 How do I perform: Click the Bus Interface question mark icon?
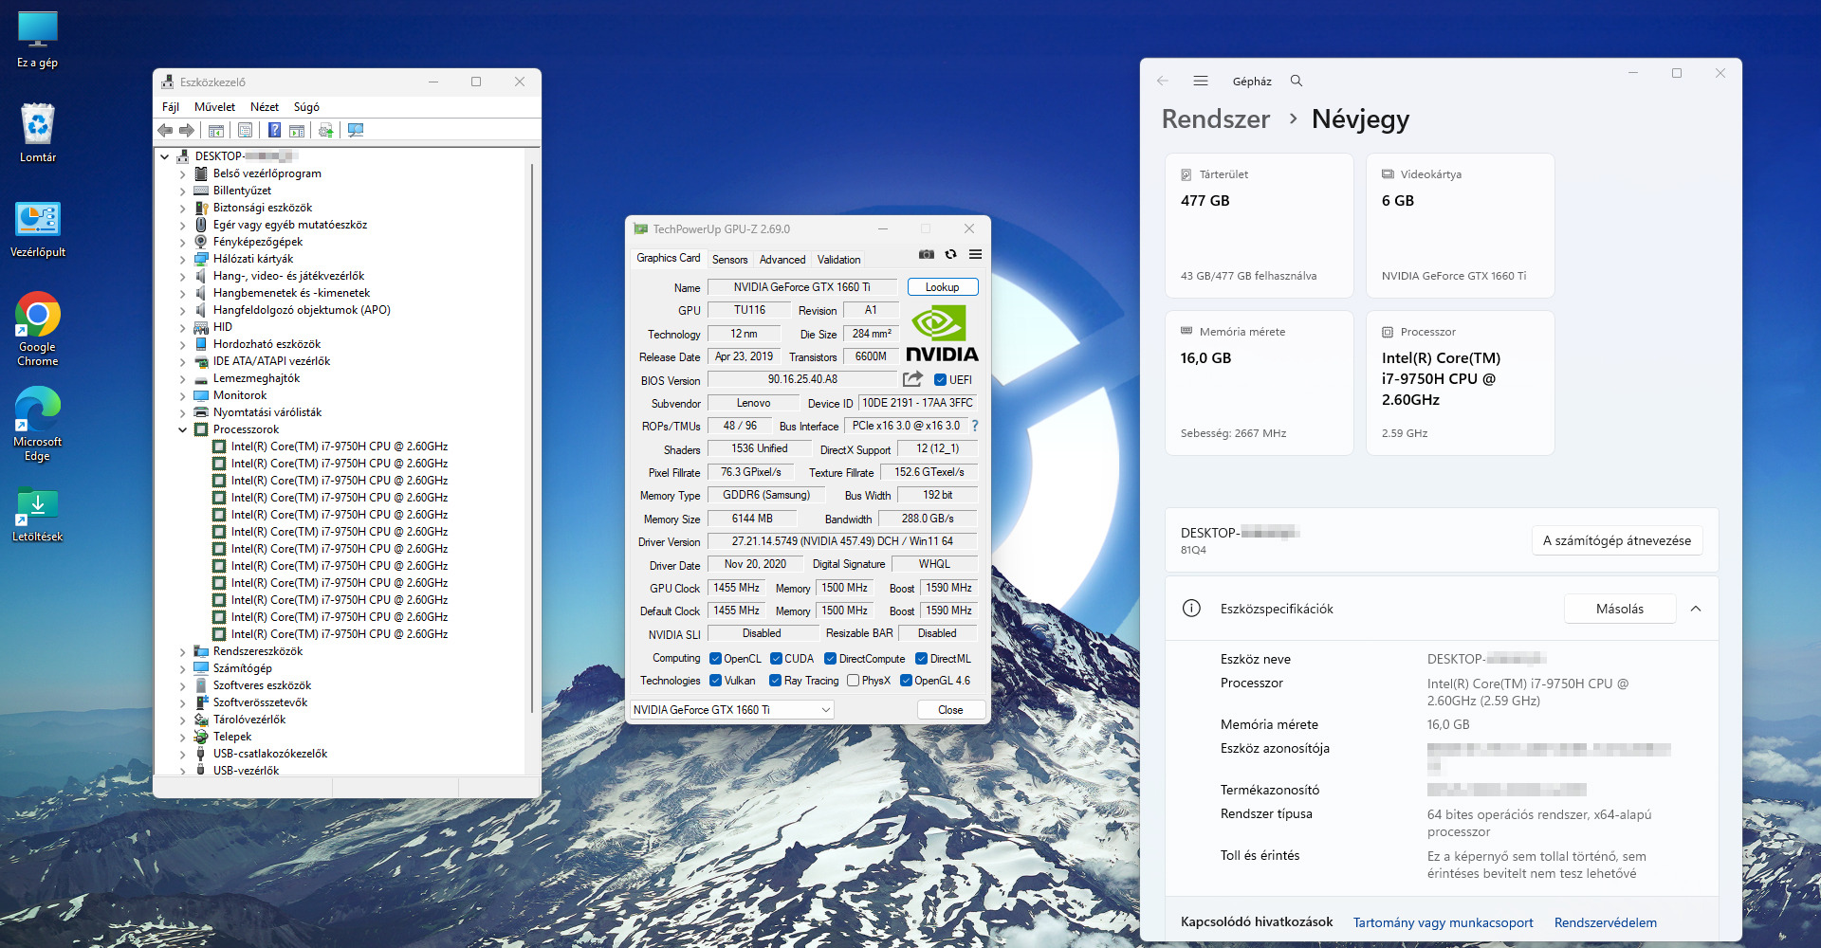pos(975,426)
